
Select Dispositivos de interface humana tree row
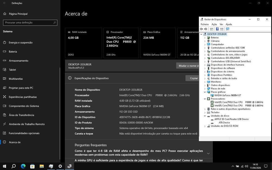227,65
